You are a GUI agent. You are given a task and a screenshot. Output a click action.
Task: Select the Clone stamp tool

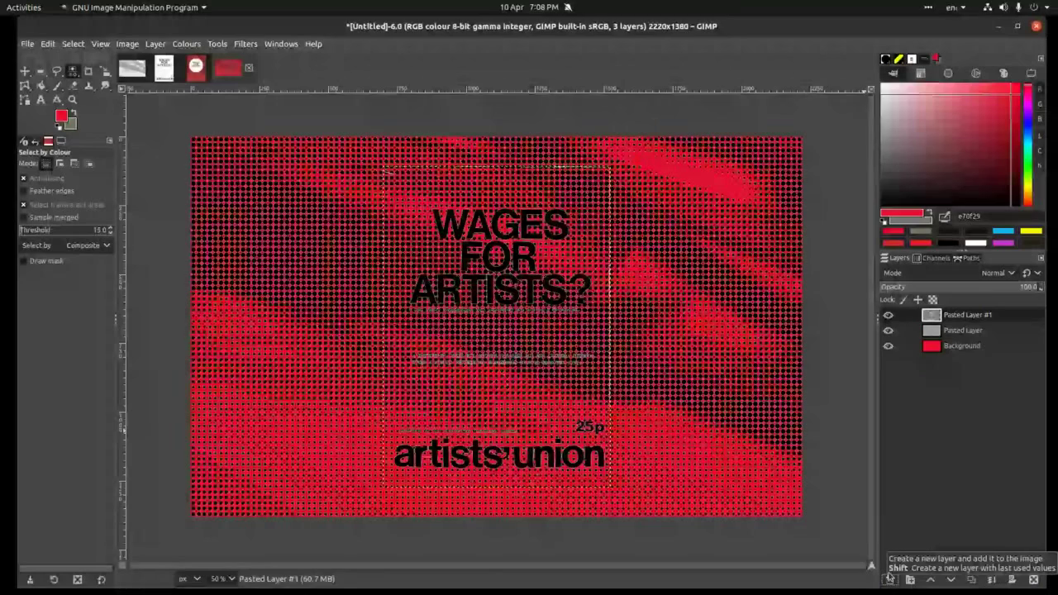tap(88, 85)
